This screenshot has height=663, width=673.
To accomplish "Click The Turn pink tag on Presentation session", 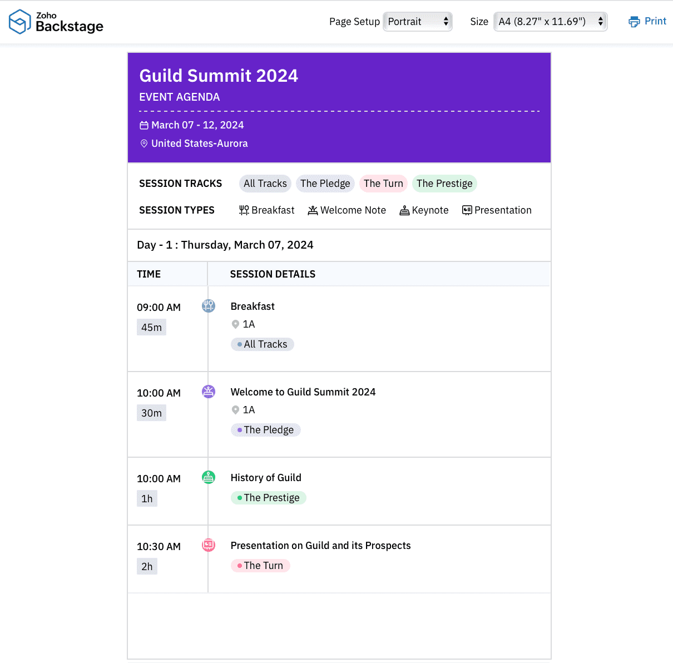I will coord(260,566).
